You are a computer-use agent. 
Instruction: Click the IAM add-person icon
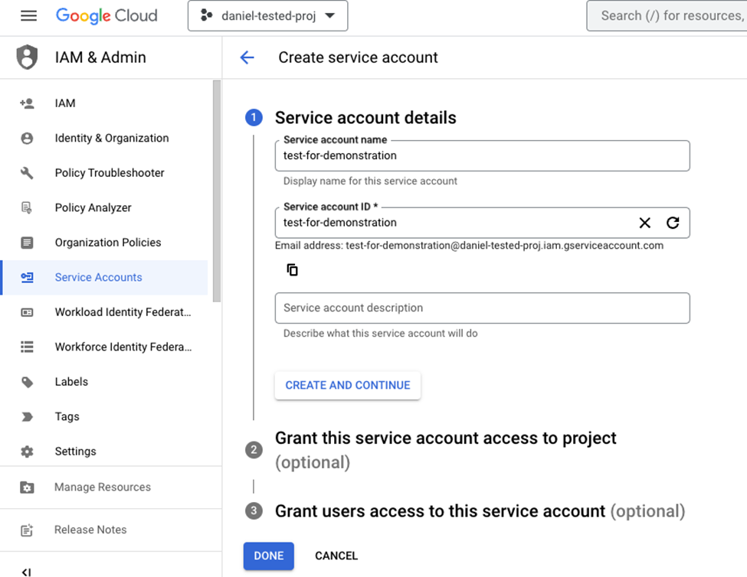pos(27,103)
